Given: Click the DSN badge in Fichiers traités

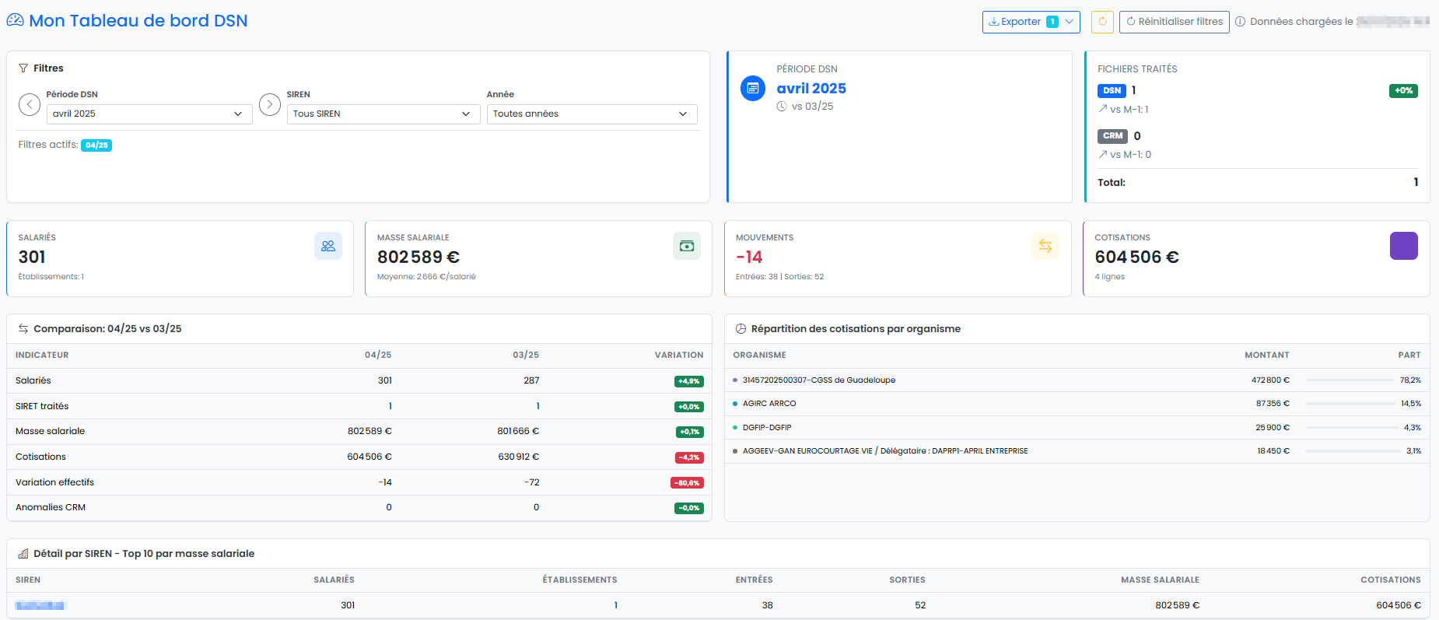Looking at the screenshot, I should coord(1112,91).
